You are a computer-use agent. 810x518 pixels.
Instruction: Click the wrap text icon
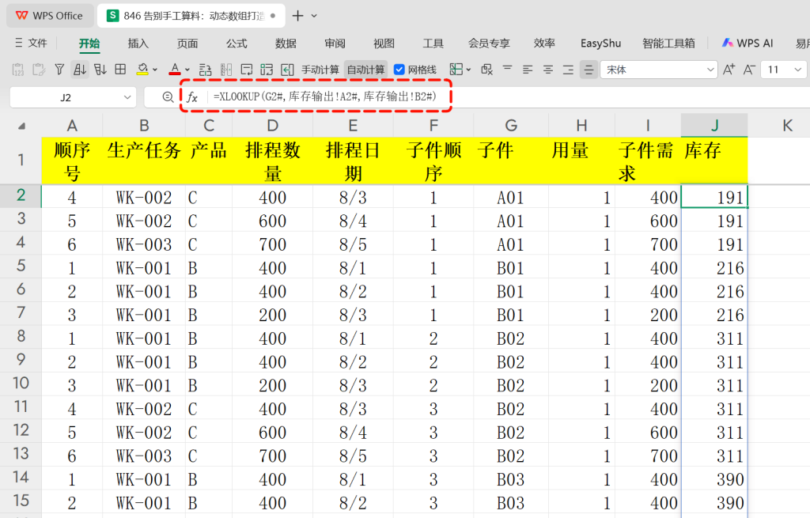point(205,70)
